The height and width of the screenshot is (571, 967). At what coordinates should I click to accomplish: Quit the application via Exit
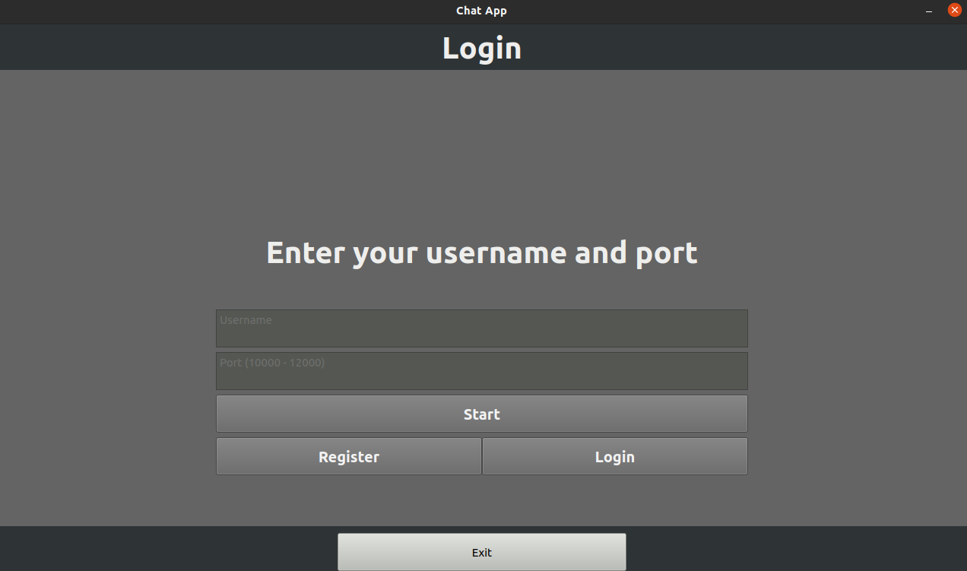481,552
